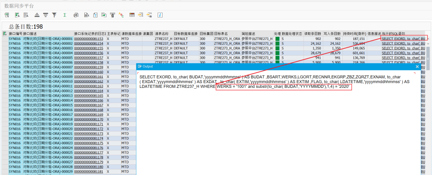Open the Select Layout icon
Screen dimensions: 432x175
(140, 15)
